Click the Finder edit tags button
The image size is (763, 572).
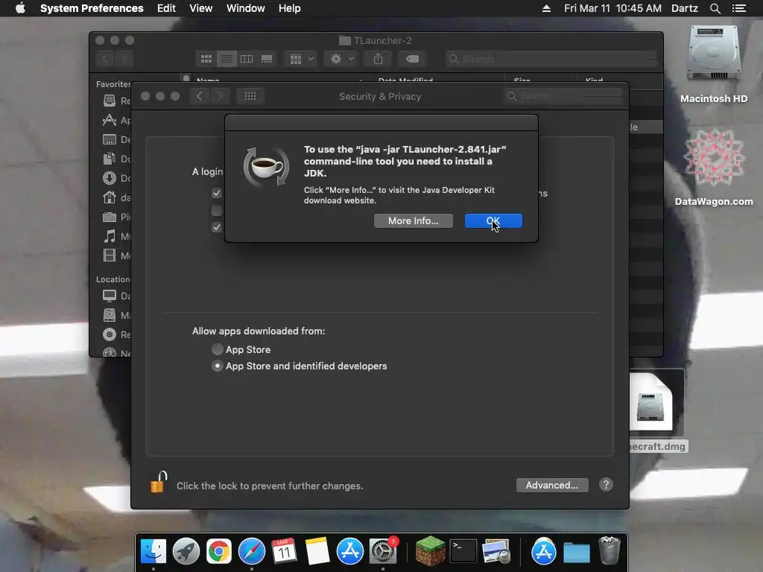click(x=412, y=59)
